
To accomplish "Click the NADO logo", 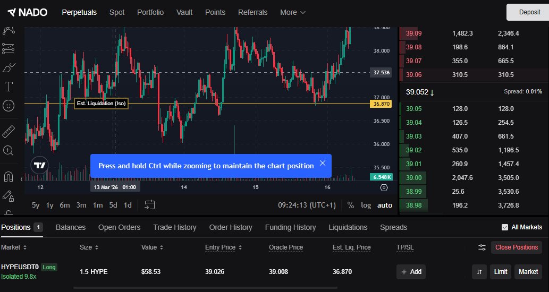I will pyautogui.click(x=27, y=12).
